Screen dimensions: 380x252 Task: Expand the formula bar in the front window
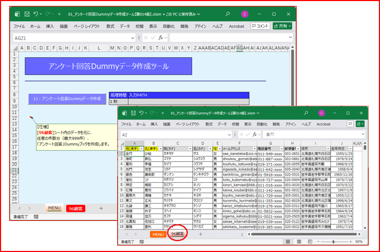pos(363,135)
